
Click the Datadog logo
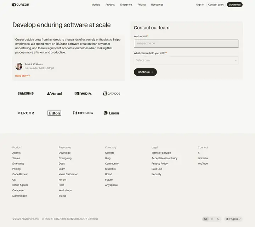pyautogui.click(x=112, y=94)
